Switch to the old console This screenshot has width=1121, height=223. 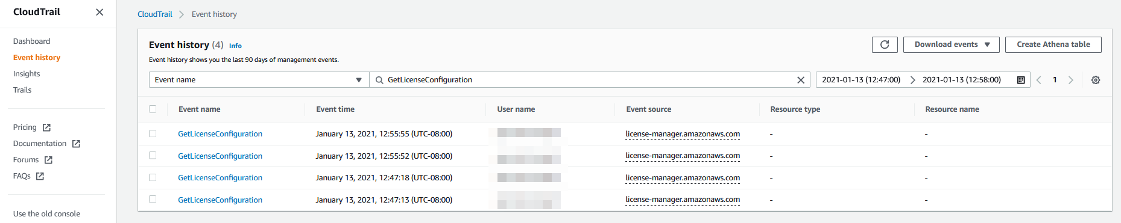coord(46,214)
